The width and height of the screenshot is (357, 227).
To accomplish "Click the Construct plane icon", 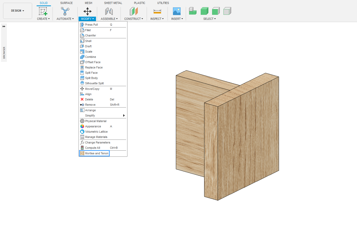I will pyautogui.click(x=134, y=11).
